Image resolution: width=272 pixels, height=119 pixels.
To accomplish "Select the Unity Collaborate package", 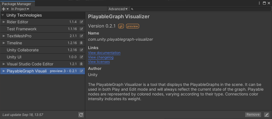I will point(43,50).
